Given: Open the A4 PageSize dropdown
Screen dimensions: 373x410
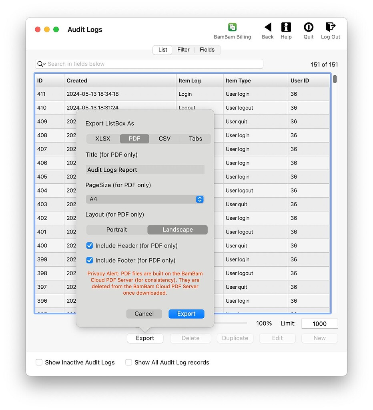Looking at the screenshot, I should 145,199.
